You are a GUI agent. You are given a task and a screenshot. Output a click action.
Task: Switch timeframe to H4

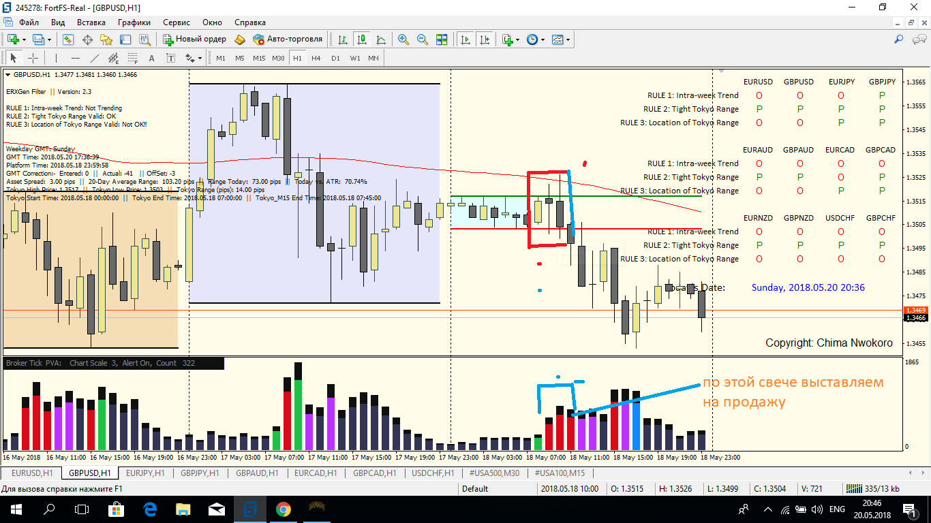(316, 58)
